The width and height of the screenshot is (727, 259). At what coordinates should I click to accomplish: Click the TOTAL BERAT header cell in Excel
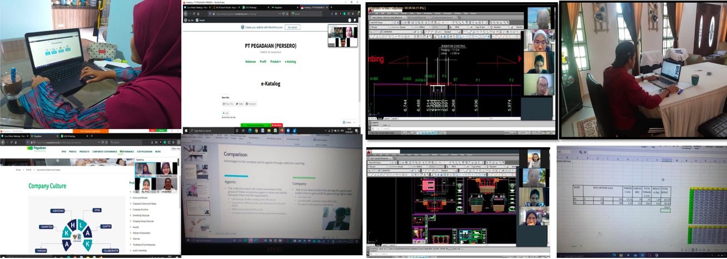coord(666,191)
